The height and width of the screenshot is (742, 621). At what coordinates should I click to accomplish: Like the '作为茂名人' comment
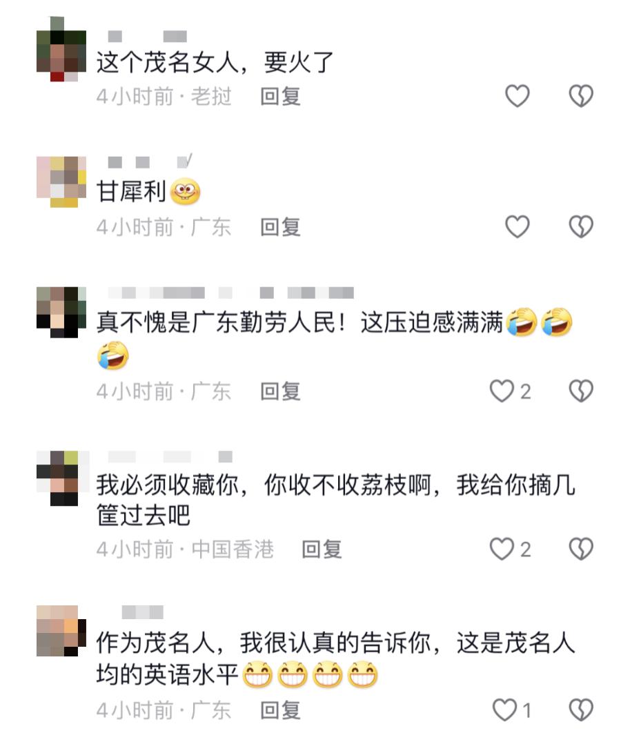tap(504, 710)
